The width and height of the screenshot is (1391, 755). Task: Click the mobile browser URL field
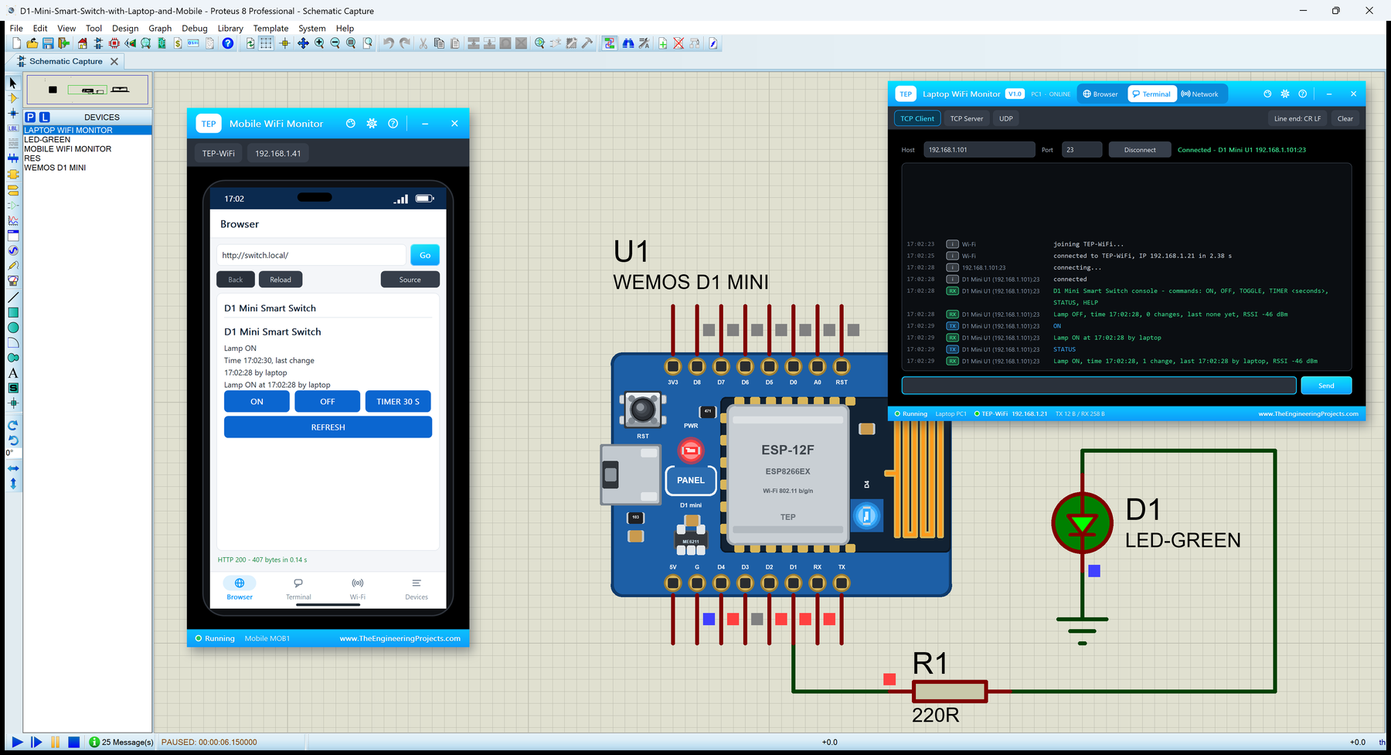(x=311, y=255)
